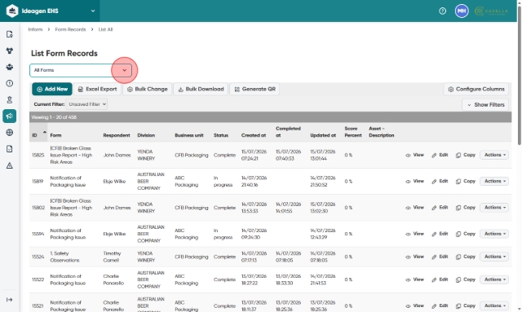View record 15819
The height and width of the screenshot is (312, 522).
tap(414, 182)
